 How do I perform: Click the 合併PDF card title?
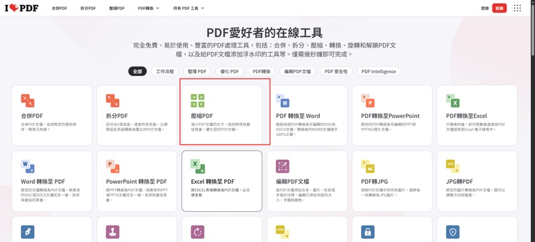click(31, 116)
